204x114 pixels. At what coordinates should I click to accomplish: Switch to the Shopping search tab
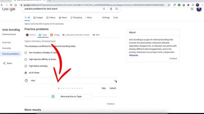click(x=76, y=18)
